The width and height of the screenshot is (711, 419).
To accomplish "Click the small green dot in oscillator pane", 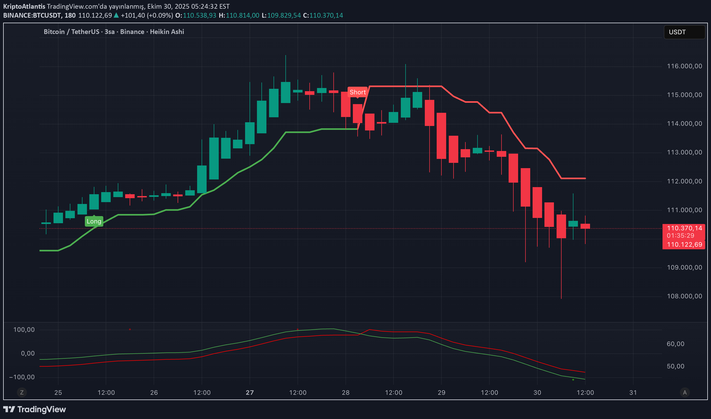I will [573, 379].
